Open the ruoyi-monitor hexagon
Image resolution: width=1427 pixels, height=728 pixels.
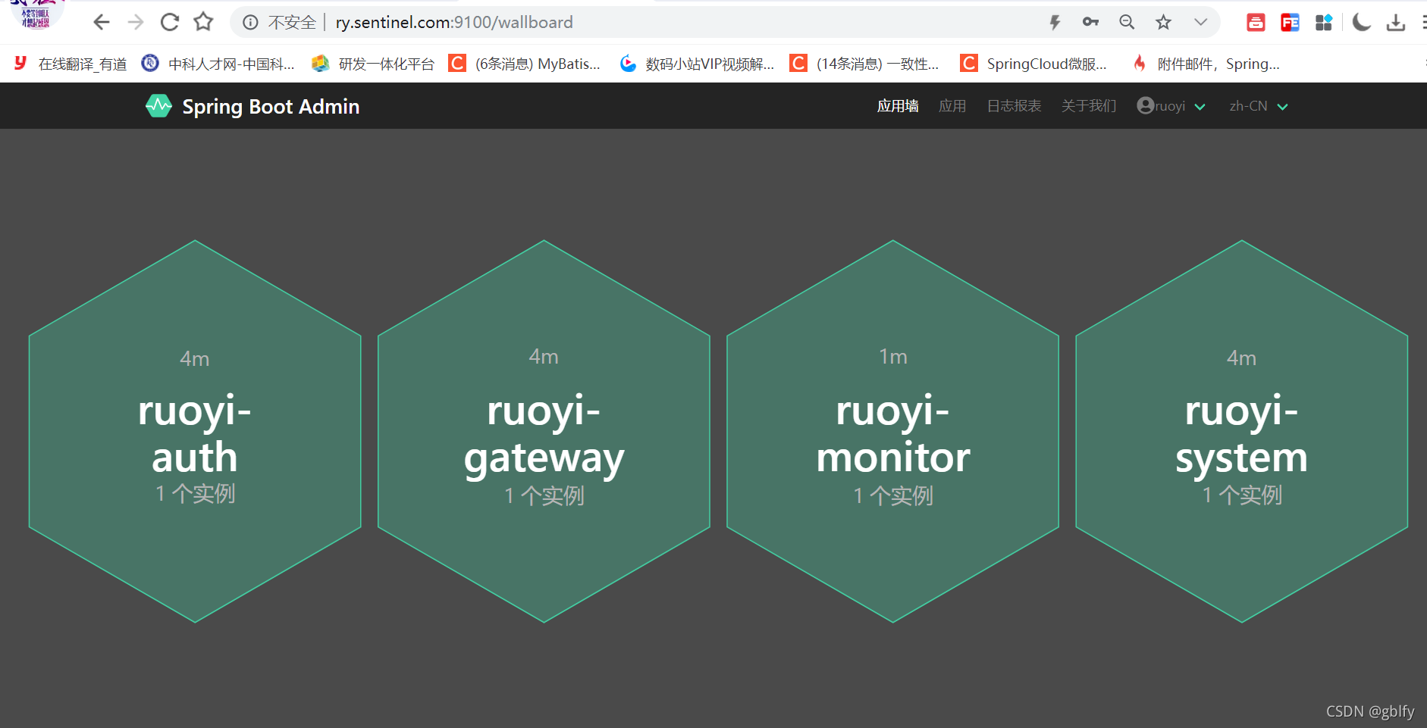pos(892,431)
